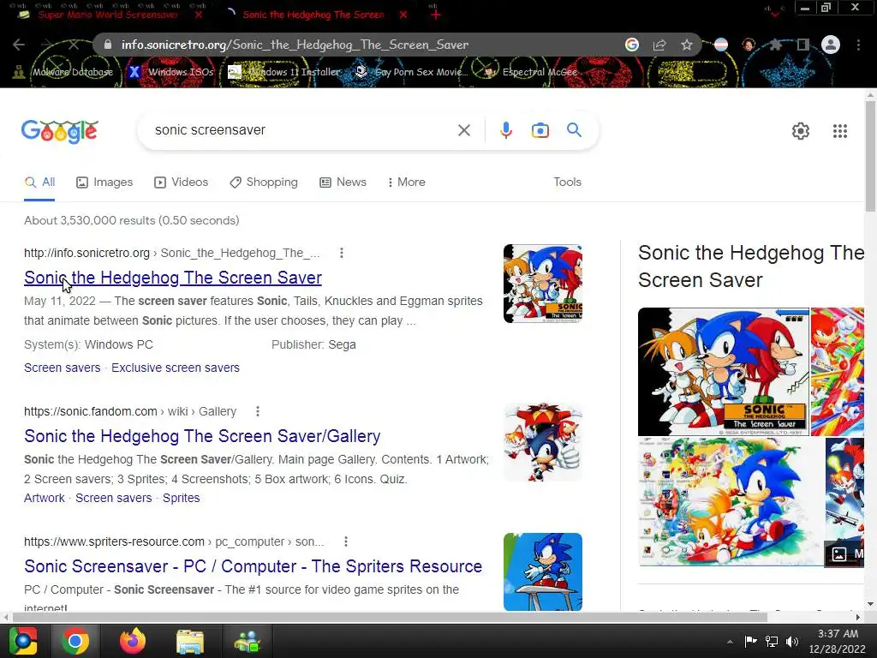The height and width of the screenshot is (658, 877).
Task: Open options menu for the sonic.fandom.com result
Action: tap(257, 411)
